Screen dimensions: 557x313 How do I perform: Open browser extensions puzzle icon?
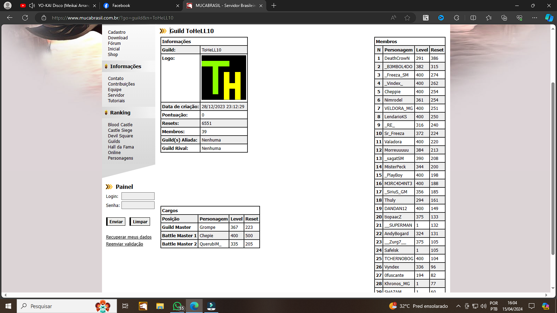coord(456,18)
